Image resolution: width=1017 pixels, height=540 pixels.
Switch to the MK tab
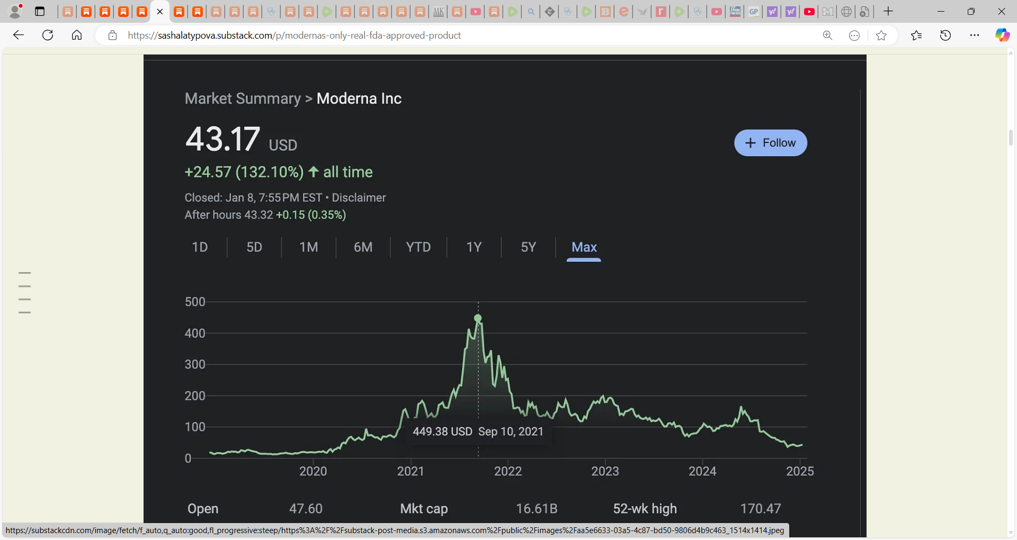pyautogui.click(x=439, y=12)
